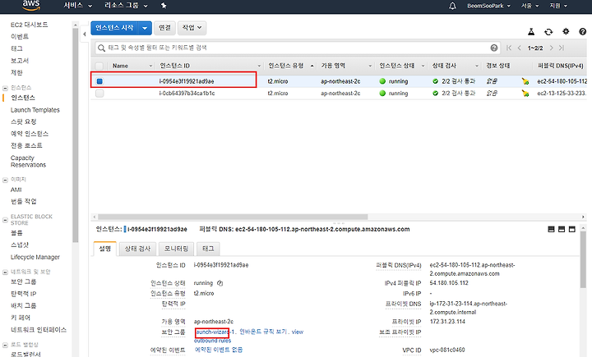Switch to the 설명 tab

(x=105, y=249)
